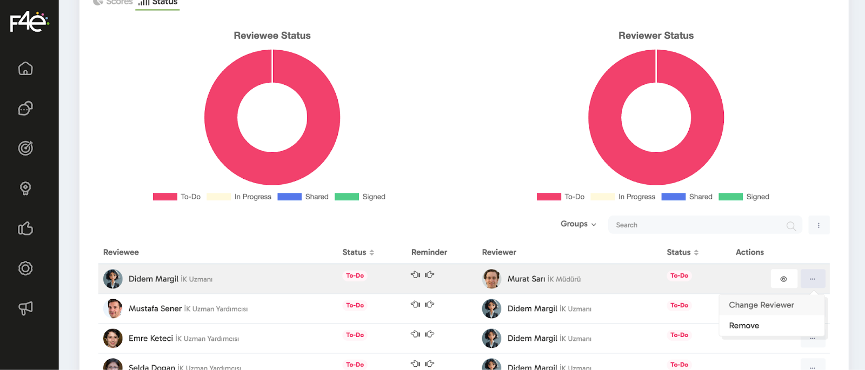Image resolution: width=865 pixels, height=370 pixels.
Task: Toggle Signed legend in Reviewer Status chart
Action: [x=744, y=197]
